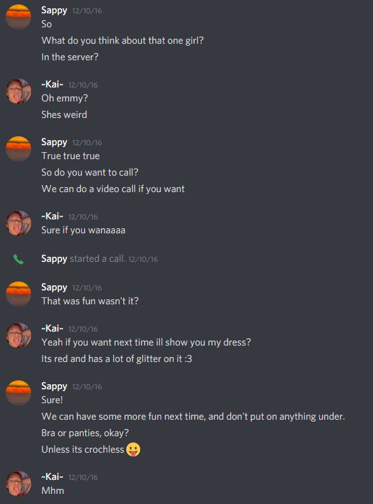Select Sappy's avatar next to "That was fun"

[x=18, y=294]
